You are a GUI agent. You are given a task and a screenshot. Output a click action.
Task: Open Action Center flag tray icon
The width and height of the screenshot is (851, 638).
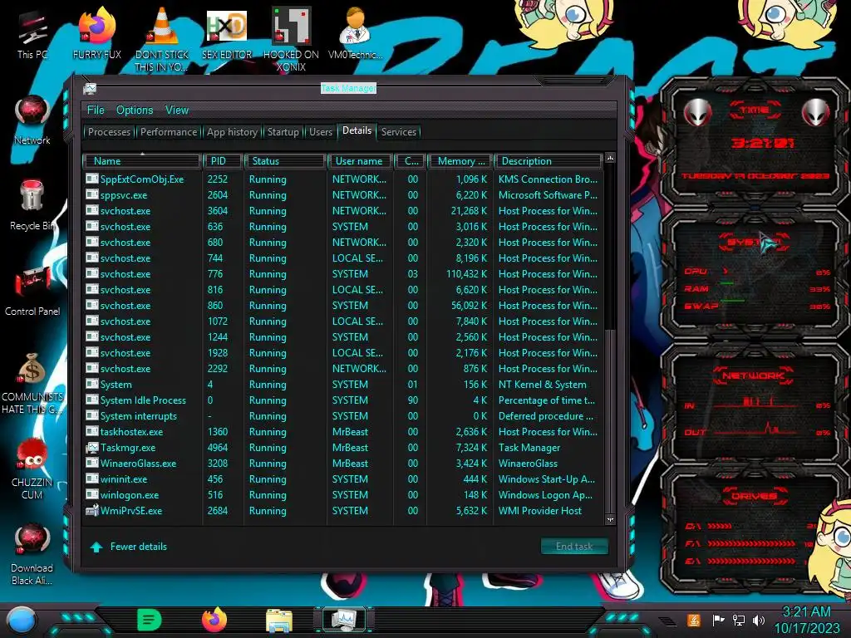pos(718,620)
